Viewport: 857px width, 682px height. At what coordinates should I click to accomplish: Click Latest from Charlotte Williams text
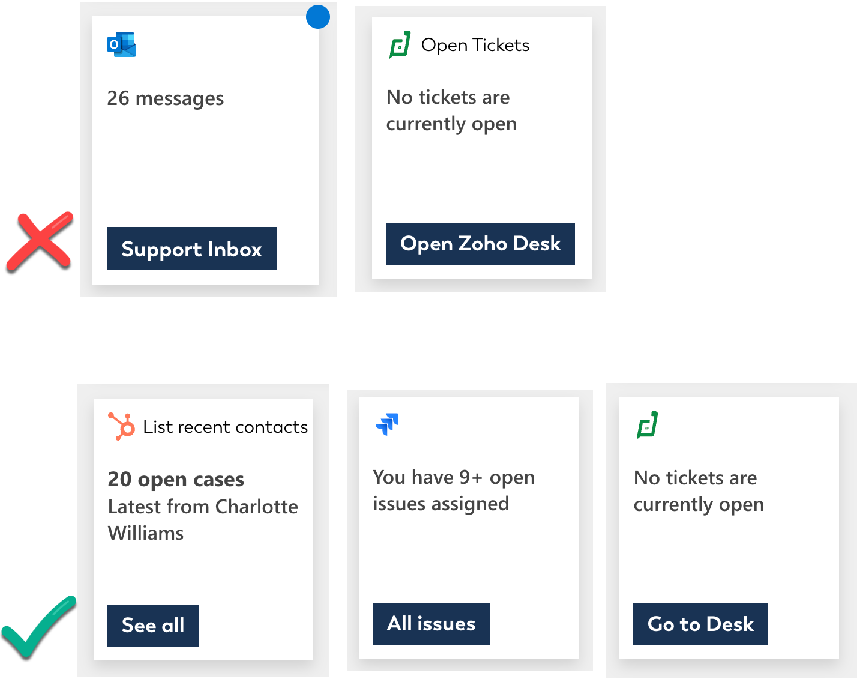click(203, 520)
